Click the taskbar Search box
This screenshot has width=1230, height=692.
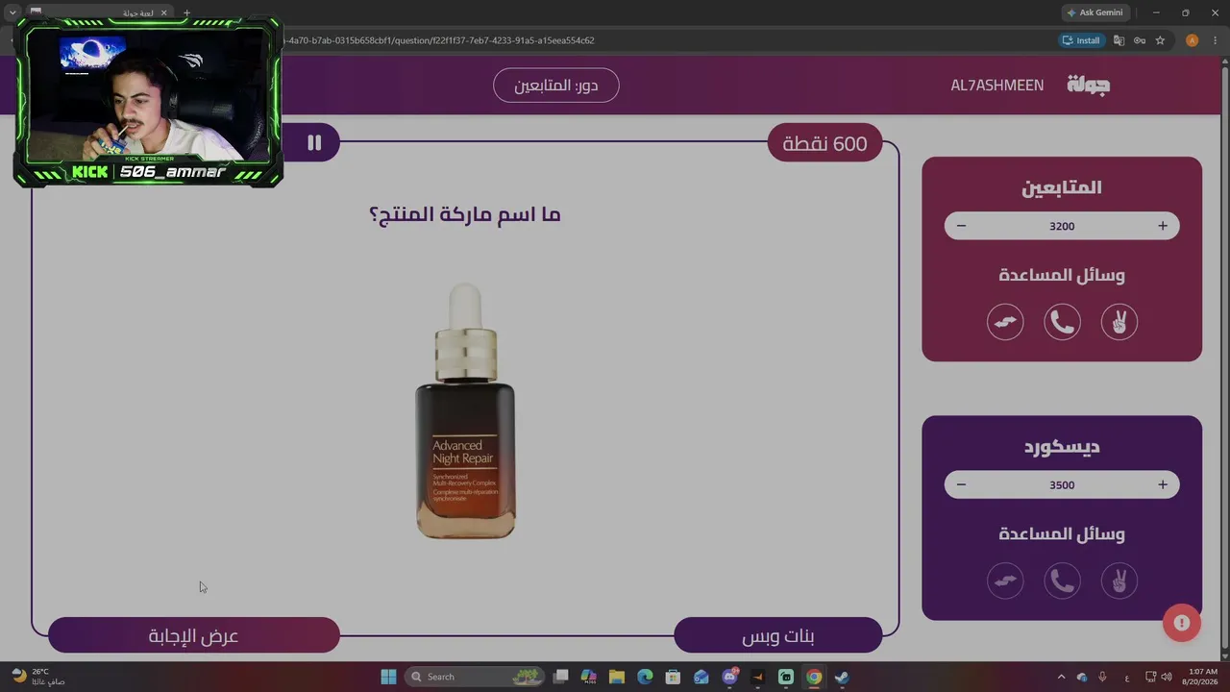(x=475, y=677)
